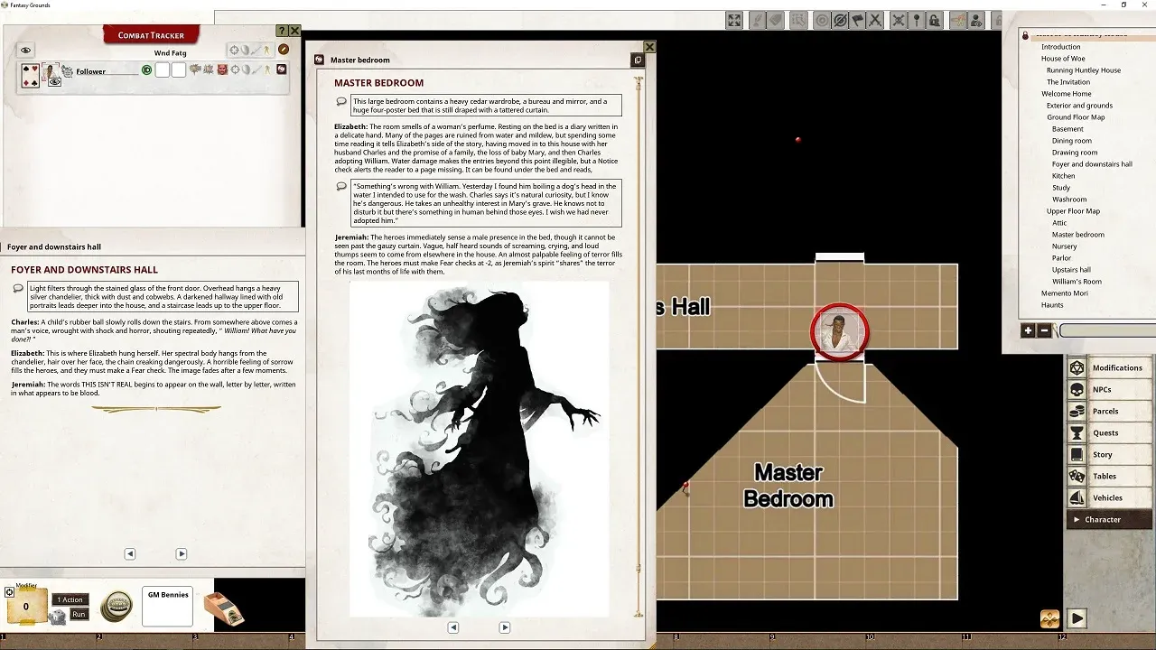Click the person-with-eye icon in map toolbar
This screenshot has height=650, width=1156.
pyautogui.click(x=975, y=21)
